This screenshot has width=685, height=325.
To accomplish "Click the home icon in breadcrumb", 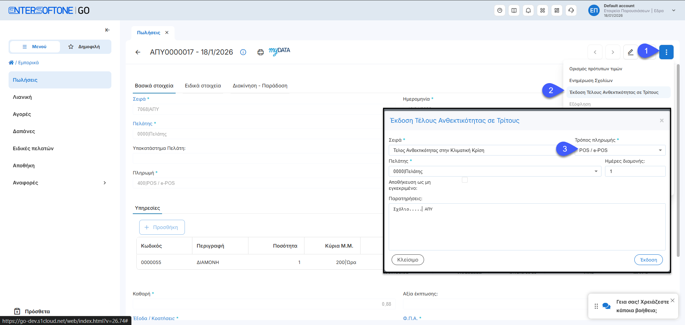I will 11,62.
